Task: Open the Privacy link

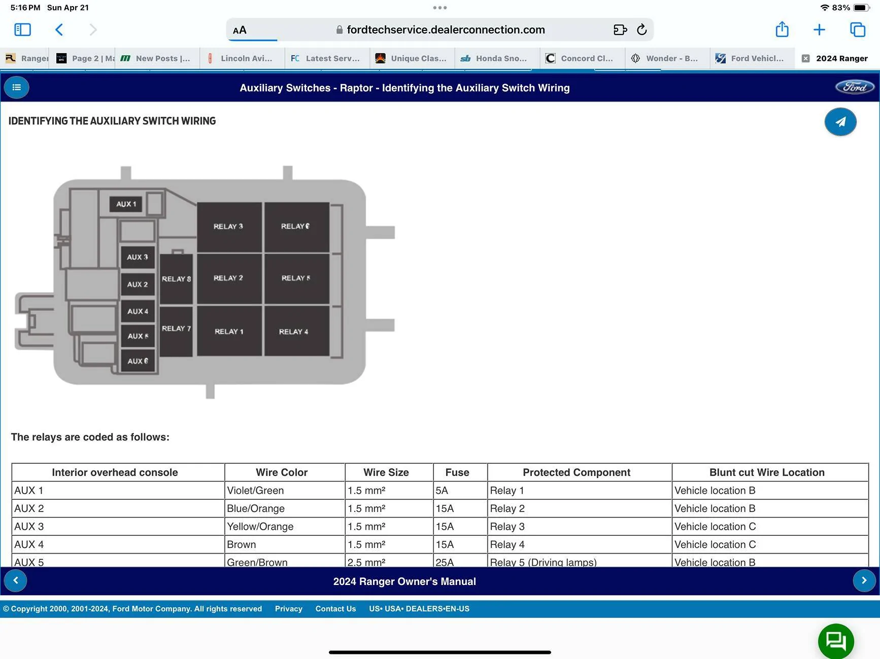Action: 288,608
